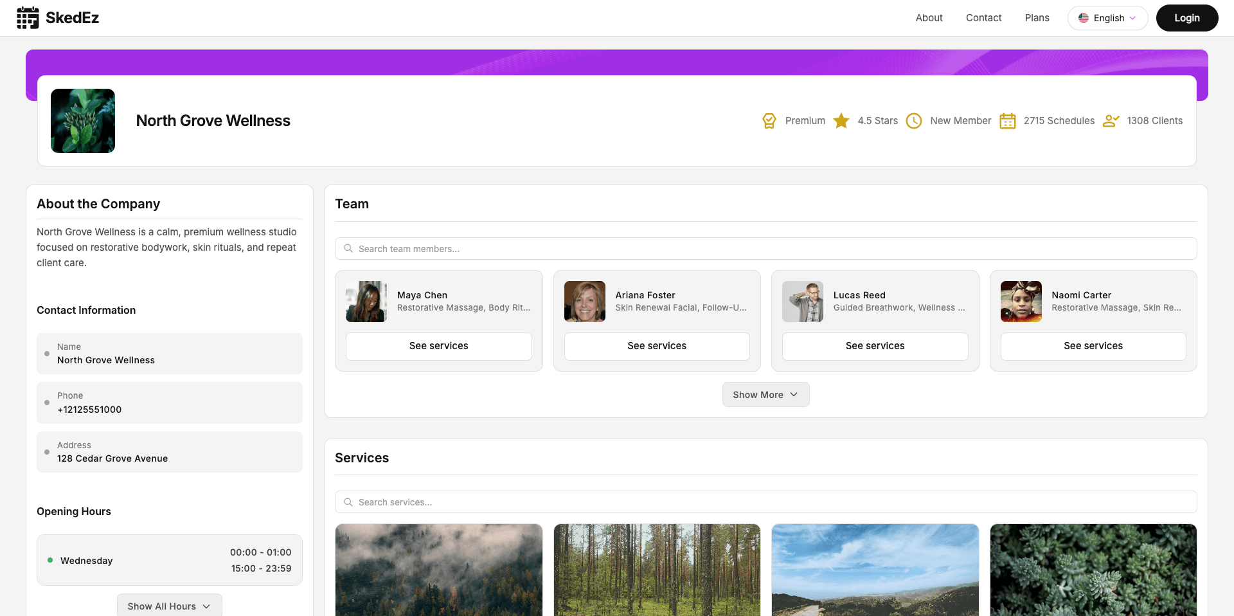1234x616 pixels.
Task: Click the US flag language icon
Action: coord(1084,18)
